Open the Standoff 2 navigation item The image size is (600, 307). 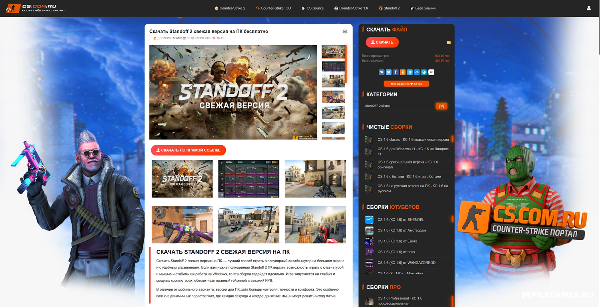389,8
